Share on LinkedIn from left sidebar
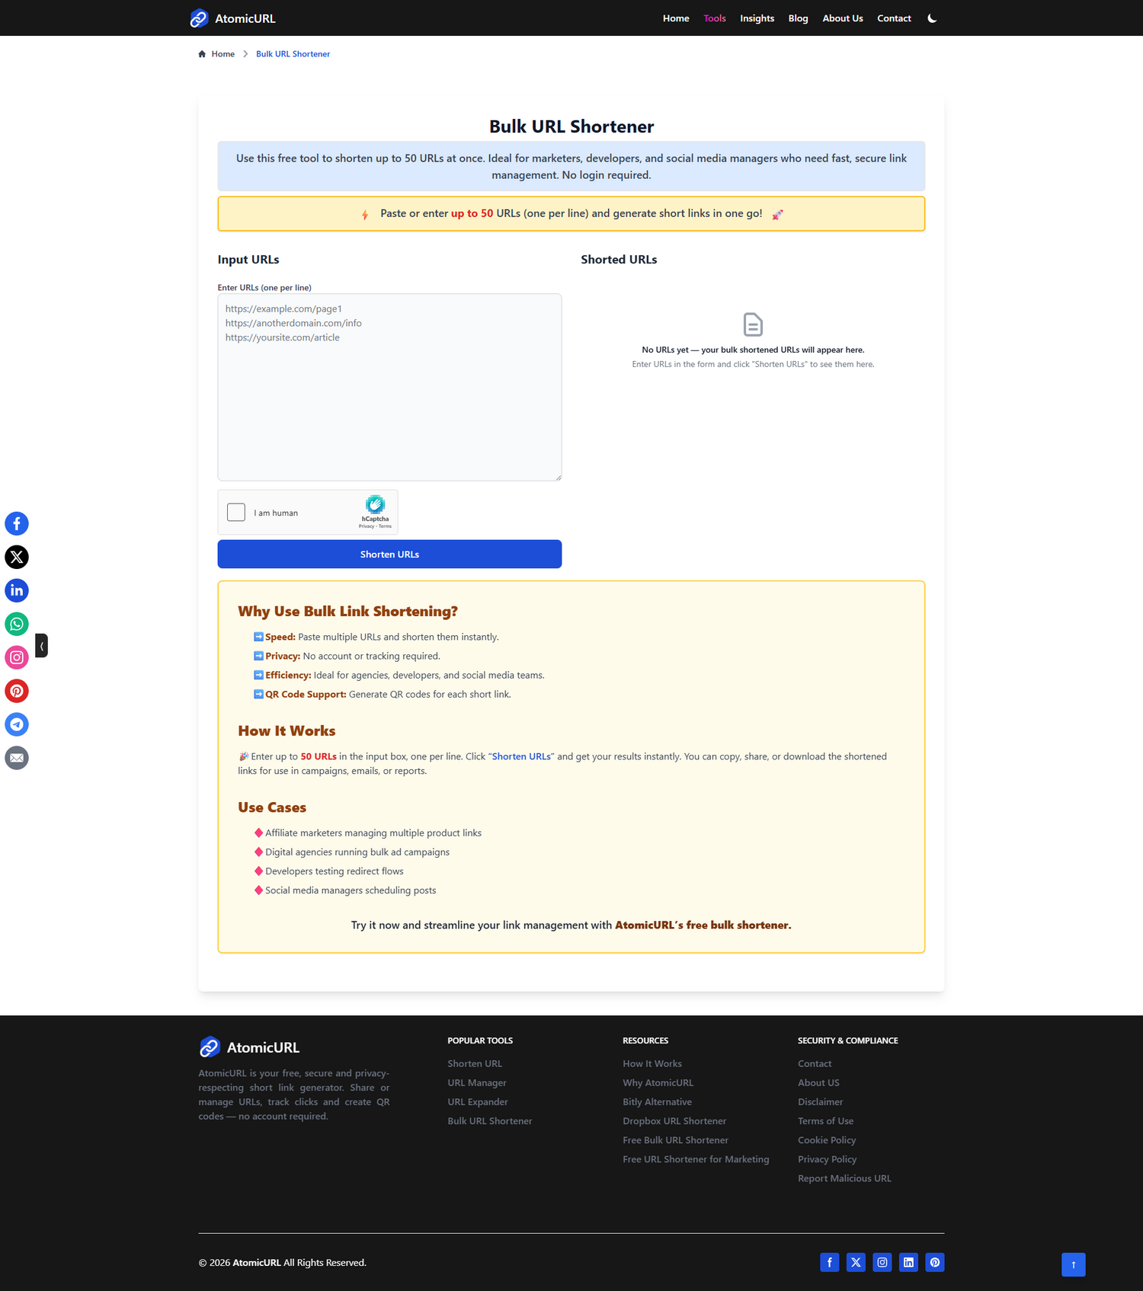This screenshot has width=1143, height=1291. click(x=17, y=590)
